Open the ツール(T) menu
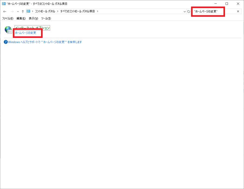The image size is (244, 189). 46,18
